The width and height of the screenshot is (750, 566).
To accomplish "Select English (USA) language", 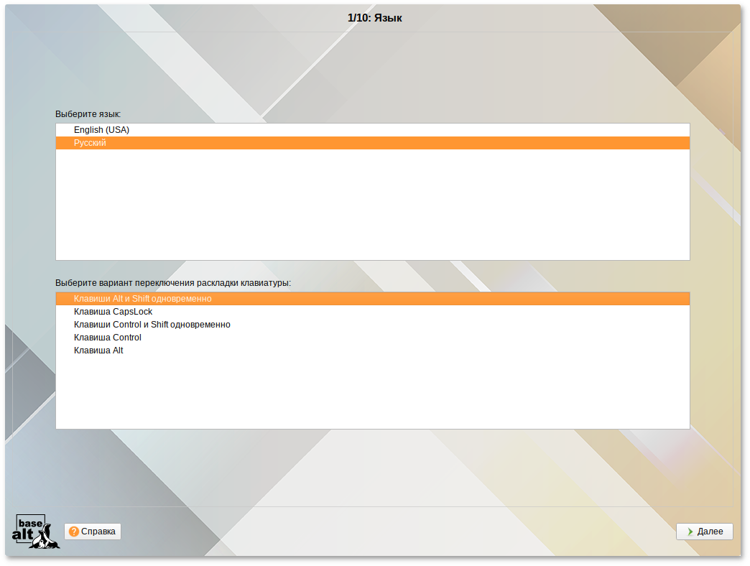I will coord(101,130).
